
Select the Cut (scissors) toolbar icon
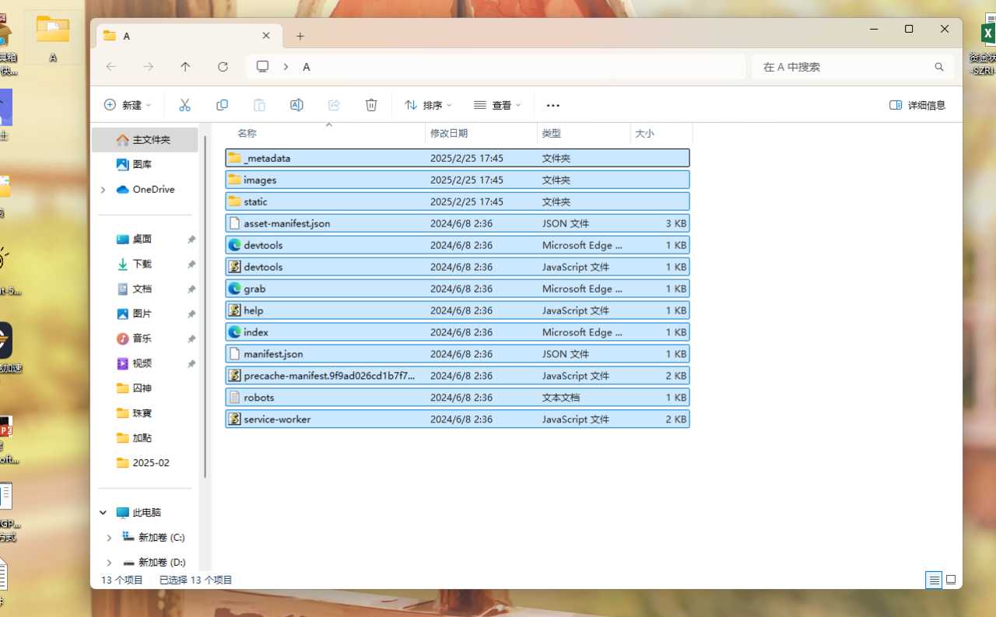click(x=185, y=104)
